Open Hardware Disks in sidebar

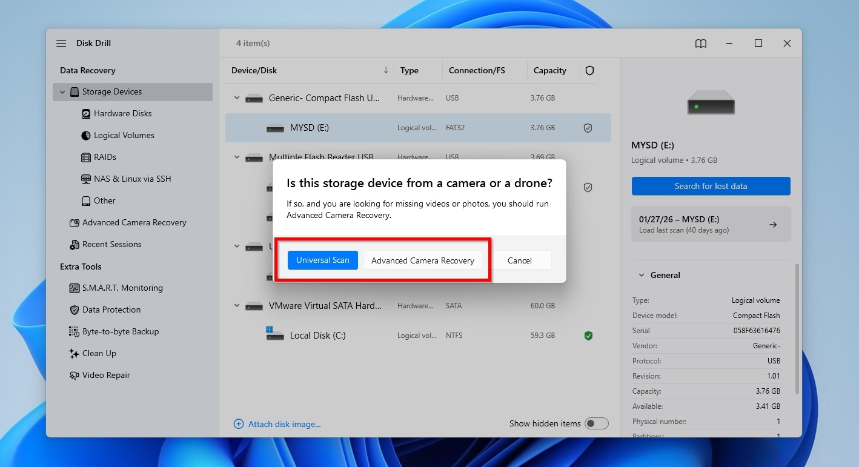[123, 114]
